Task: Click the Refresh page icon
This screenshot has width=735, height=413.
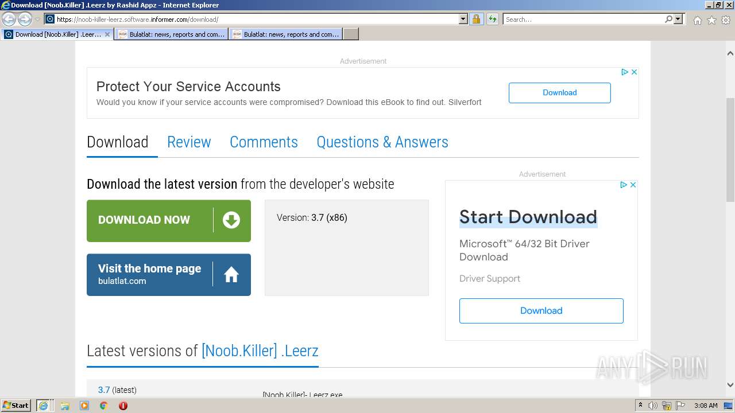Action: click(x=492, y=19)
